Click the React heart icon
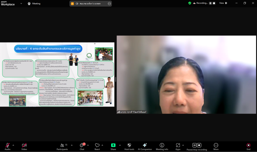This screenshot has width=257, height=152. (x=97, y=145)
